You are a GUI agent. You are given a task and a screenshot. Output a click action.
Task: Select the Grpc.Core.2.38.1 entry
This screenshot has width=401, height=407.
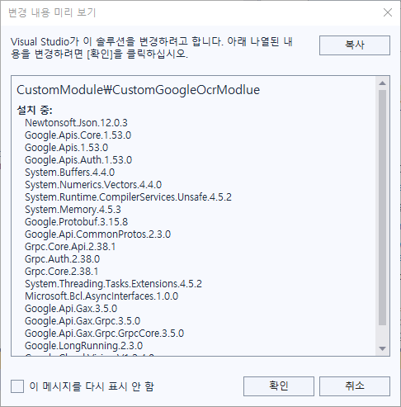click(x=61, y=272)
